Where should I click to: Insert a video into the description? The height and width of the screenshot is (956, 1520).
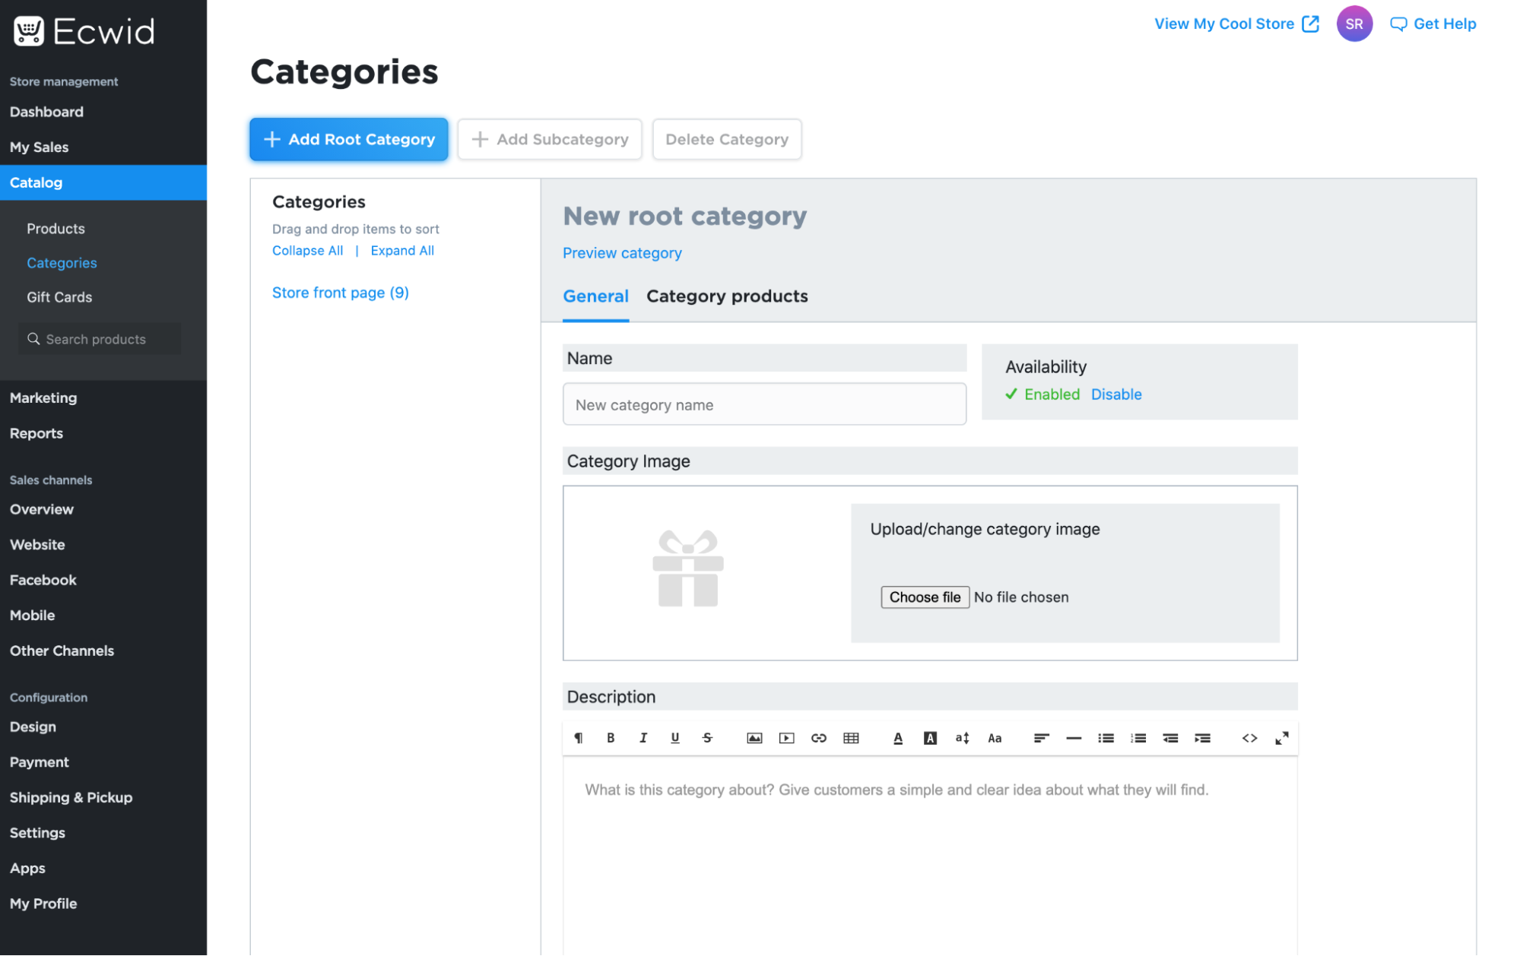(786, 737)
